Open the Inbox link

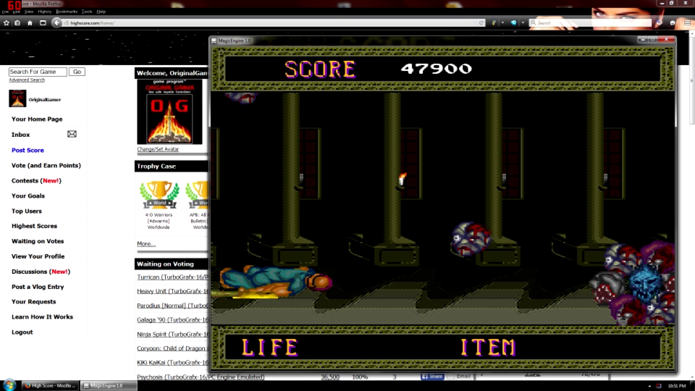(21, 135)
